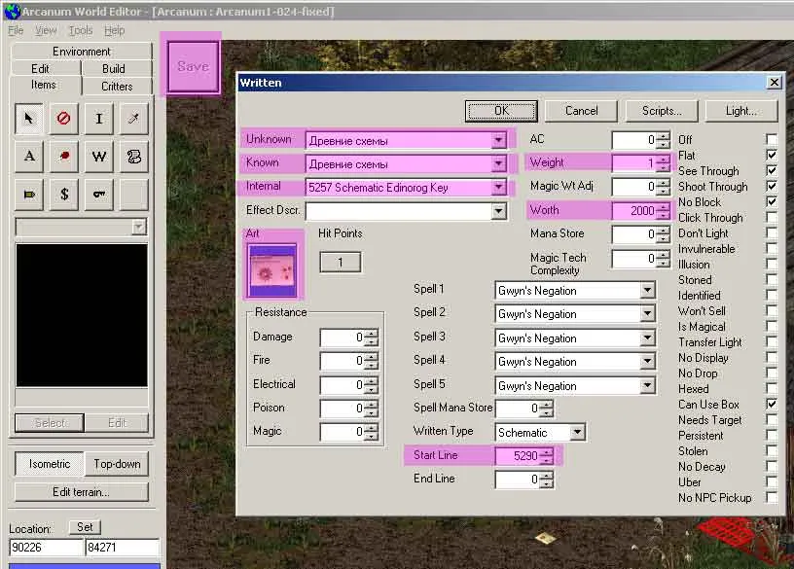This screenshot has width=794, height=569.
Task: Pick the key item tool
Action: (x=99, y=194)
